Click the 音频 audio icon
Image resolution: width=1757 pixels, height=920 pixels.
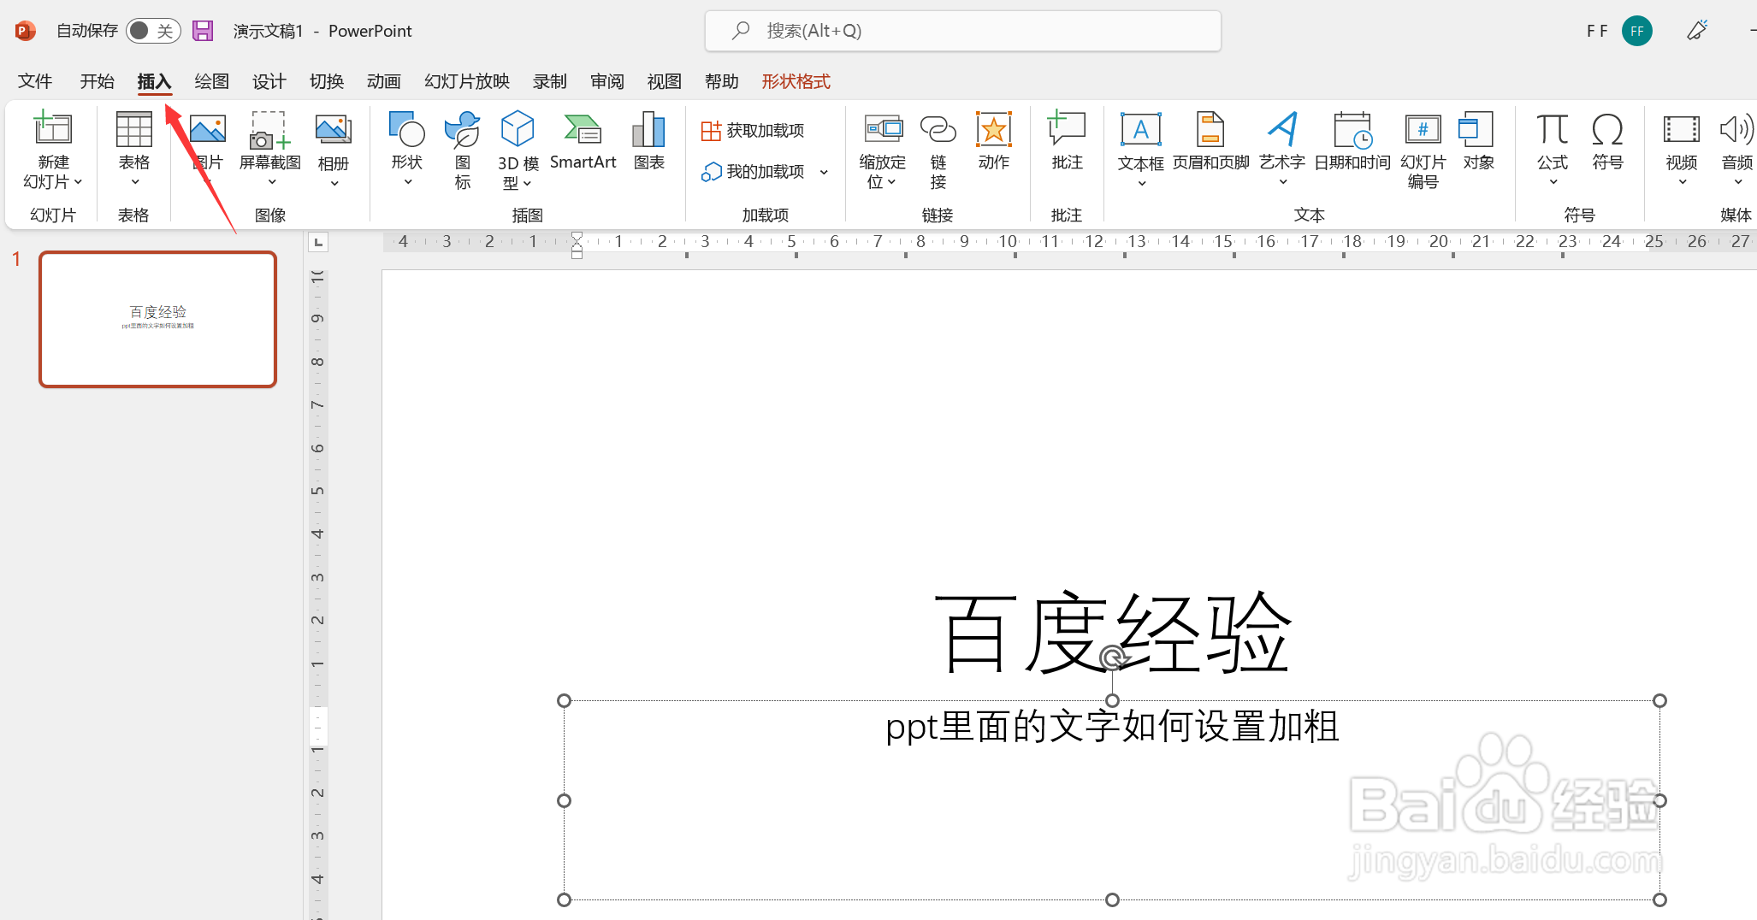pyautogui.click(x=1736, y=129)
